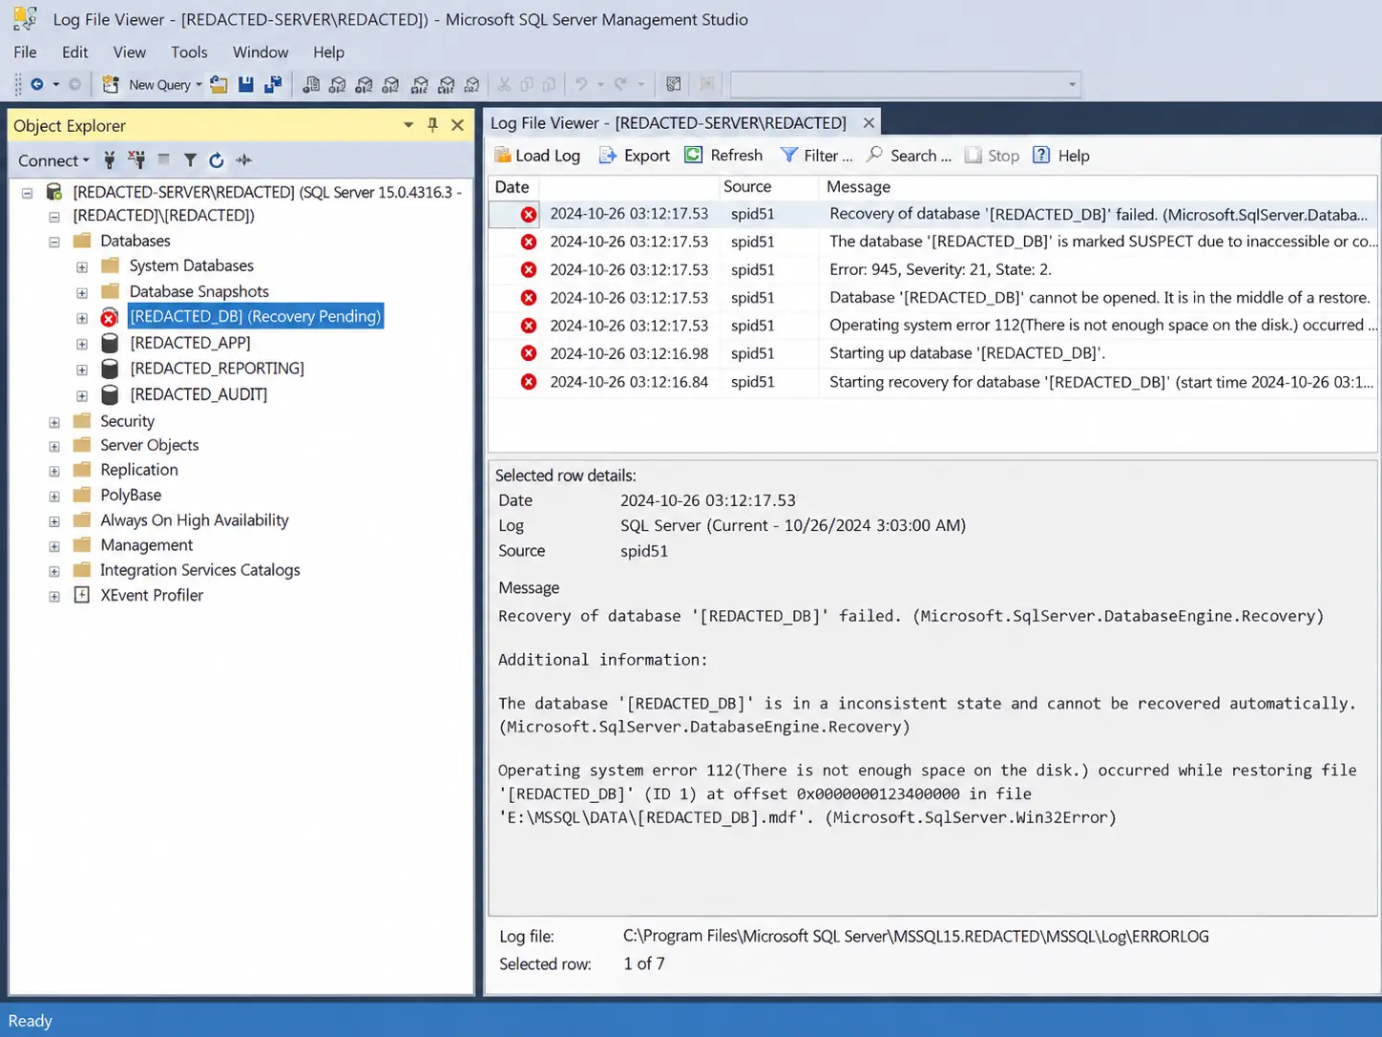Image resolution: width=1382 pixels, height=1037 pixels.
Task: Click the Filter funnel icon in Object Explorer
Action: click(x=190, y=159)
